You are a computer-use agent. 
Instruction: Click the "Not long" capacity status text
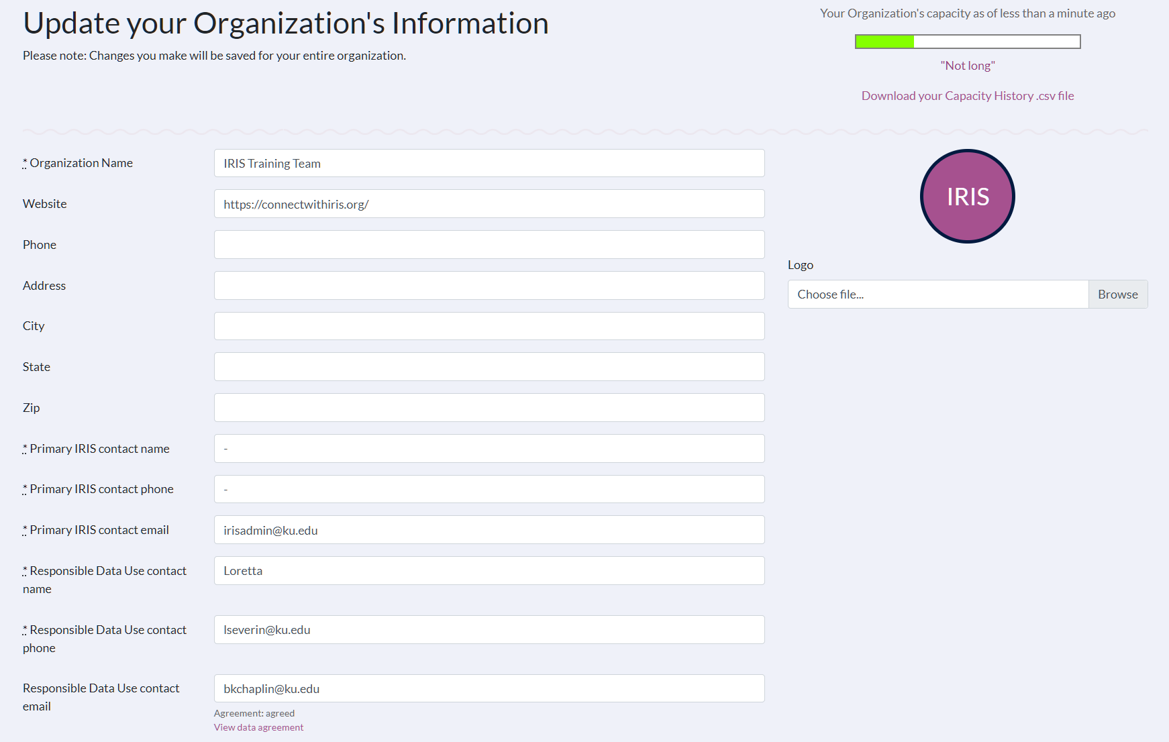(967, 66)
